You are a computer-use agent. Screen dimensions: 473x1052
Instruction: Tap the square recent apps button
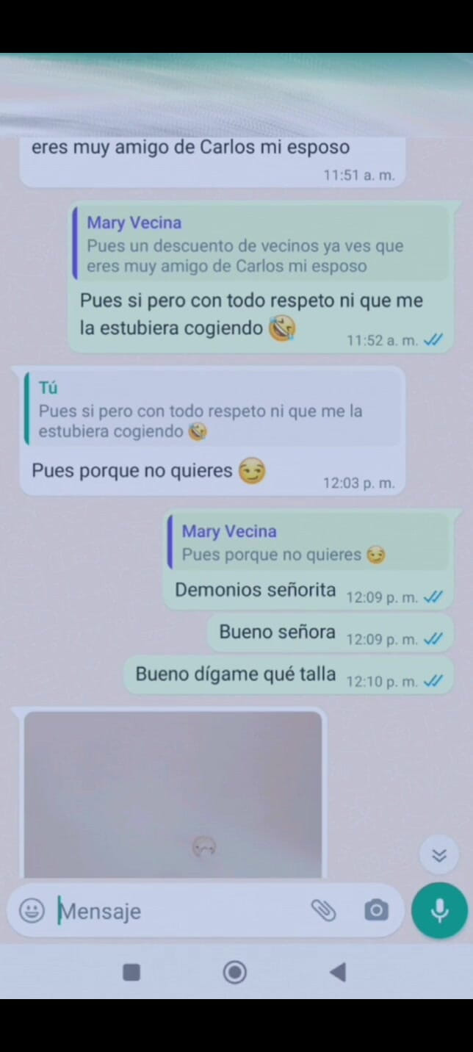click(131, 973)
